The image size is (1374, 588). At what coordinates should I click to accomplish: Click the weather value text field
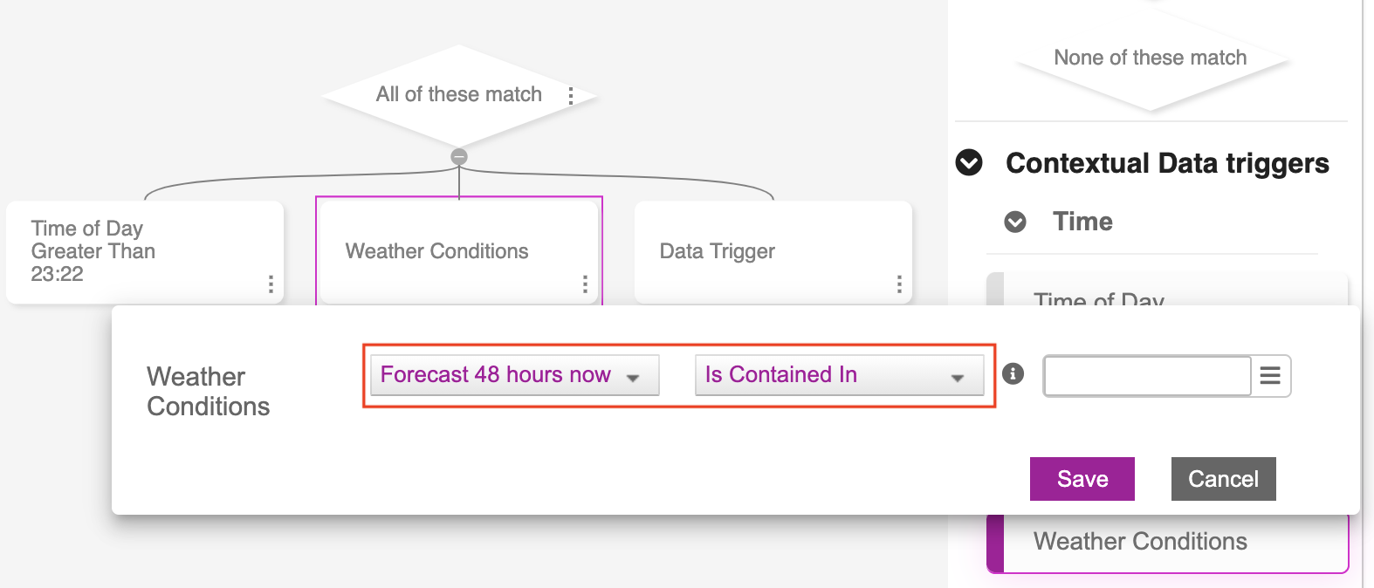coord(1147,376)
